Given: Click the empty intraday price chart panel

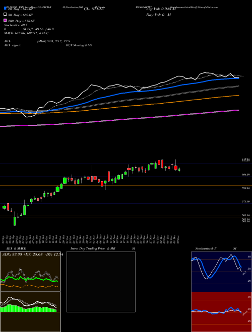Looking at the screenshot, I should (x=101, y=282).
